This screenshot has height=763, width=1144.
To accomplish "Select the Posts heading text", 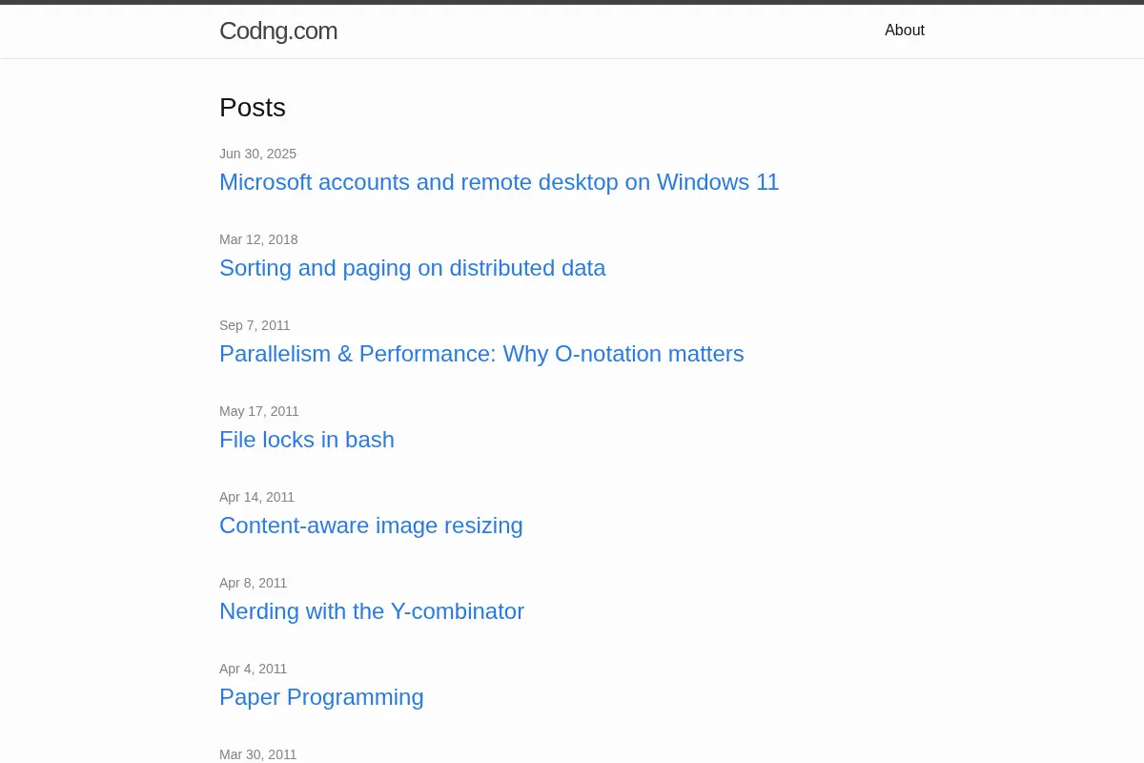I will [x=253, y=108].
